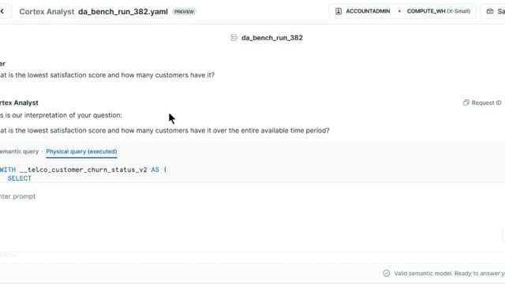Image resolution: width=505 pixels, height=284 pixels.
Task: Go back using the top-left chevron
Action: pos(2,11)
